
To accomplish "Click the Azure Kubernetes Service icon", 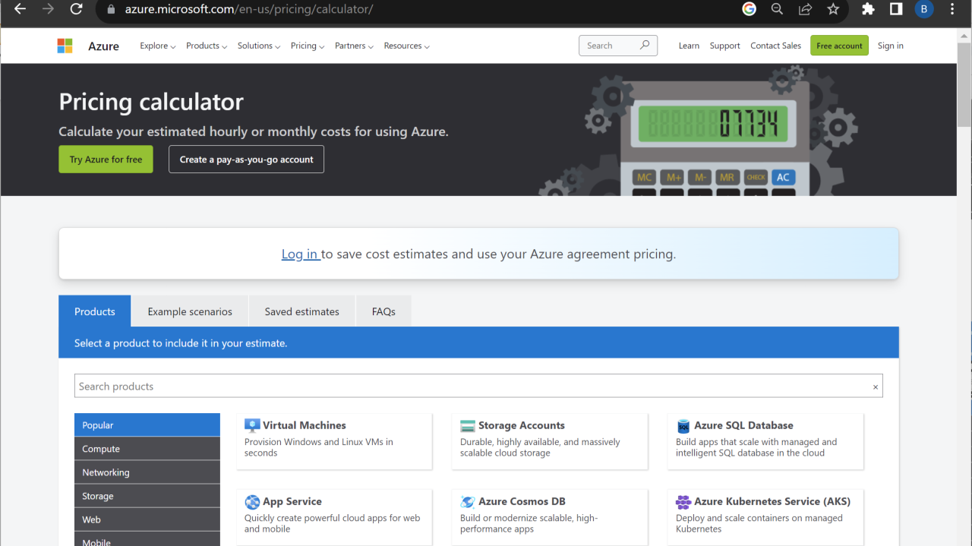I will point(683,502).
